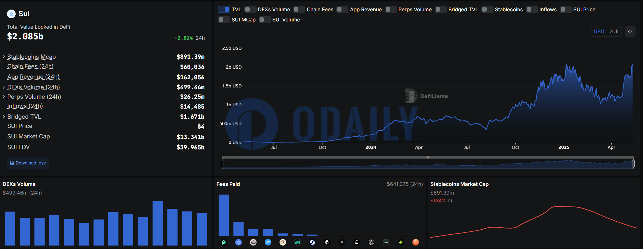Expand the Stablecoins Mcap row chevron
Image resolution: width=643 pixels, height=249 pixels.
(4, 57)
